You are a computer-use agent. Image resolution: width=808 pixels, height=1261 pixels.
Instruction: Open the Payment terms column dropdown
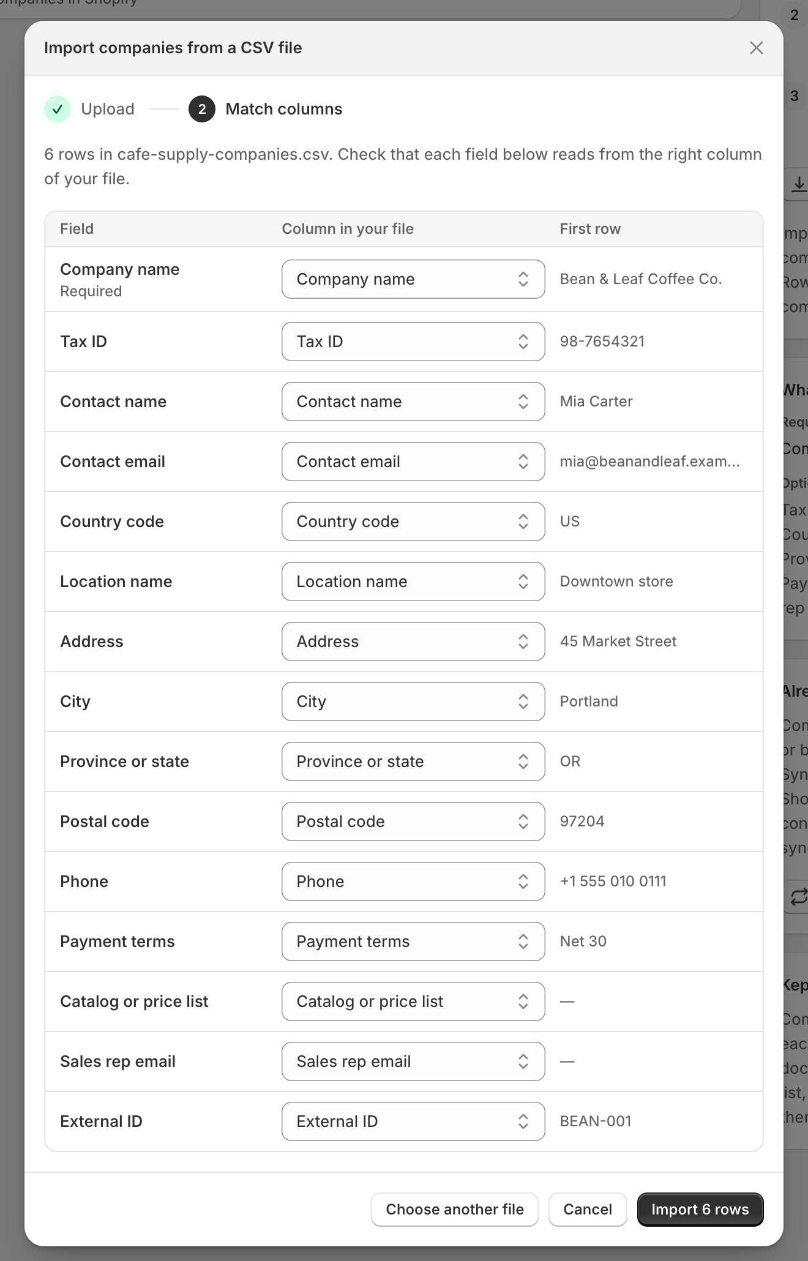coord(413,941)
